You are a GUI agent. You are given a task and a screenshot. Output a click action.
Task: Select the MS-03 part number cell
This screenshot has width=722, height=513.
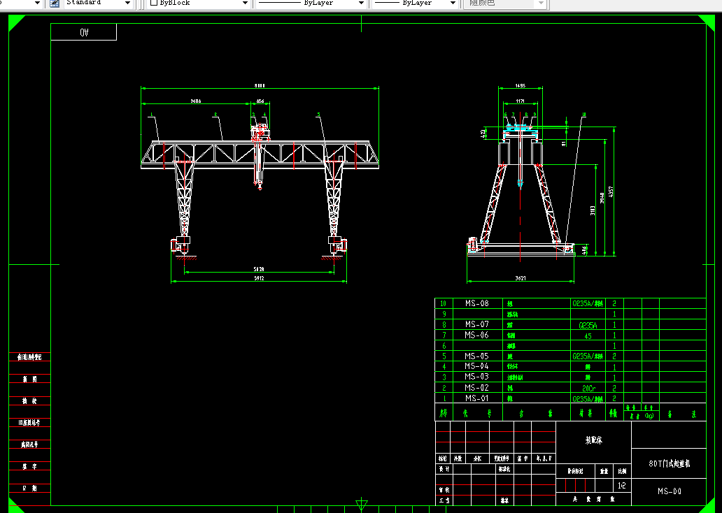click(x=477, y=377)
